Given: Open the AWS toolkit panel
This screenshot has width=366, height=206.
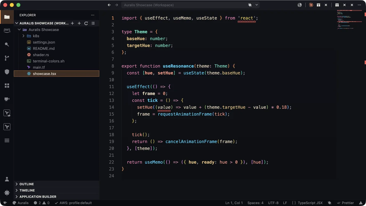Looking at the screenshot, I should pos(7,30).
